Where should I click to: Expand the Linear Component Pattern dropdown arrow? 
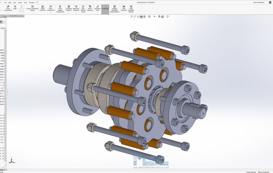pos(32,13)
